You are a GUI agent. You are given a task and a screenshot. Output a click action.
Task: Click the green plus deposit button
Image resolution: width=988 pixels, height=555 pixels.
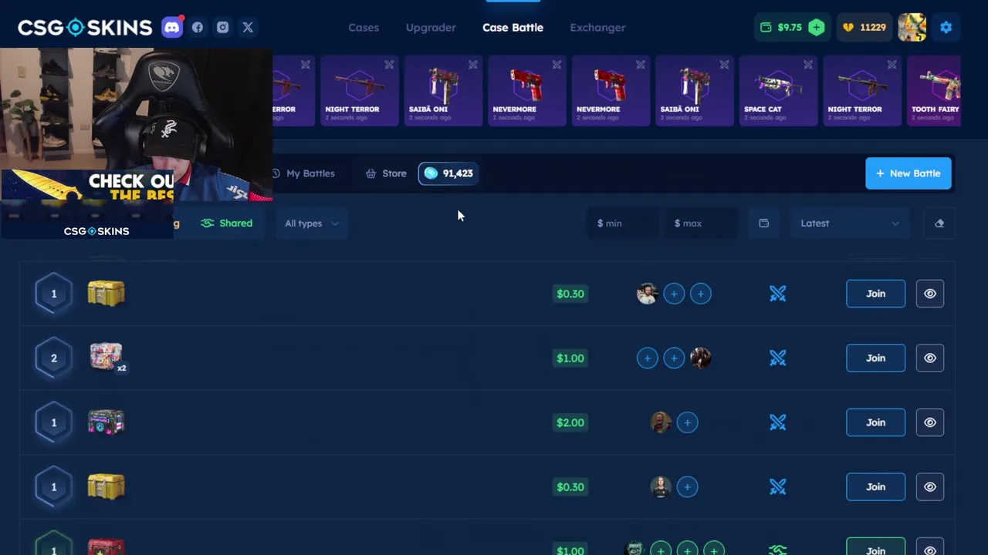coord(817,27)
